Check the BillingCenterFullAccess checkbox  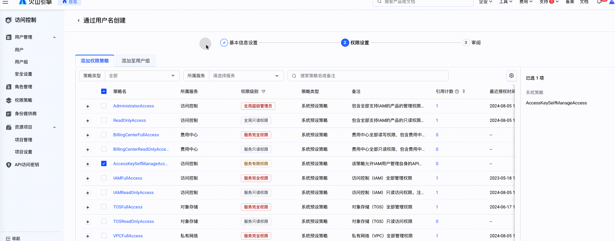[x=104, y=135]
